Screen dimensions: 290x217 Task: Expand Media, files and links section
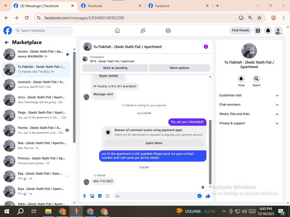tap(249, 114)
